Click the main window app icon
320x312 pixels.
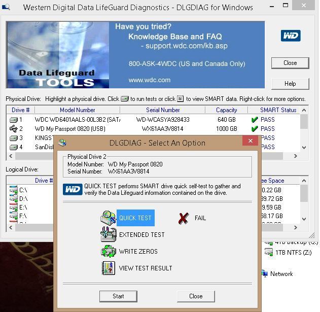pos(6,8)
